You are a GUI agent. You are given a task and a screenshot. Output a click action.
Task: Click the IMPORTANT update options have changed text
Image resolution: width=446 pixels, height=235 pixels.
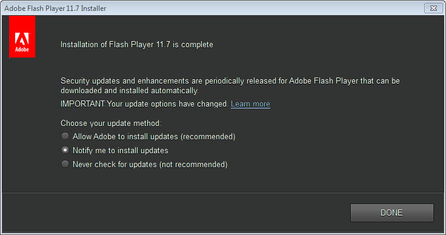click(144, 104)
